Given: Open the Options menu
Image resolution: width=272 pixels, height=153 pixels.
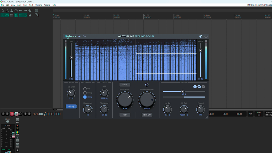Looking at the screenshot, I should pos(39,5).
